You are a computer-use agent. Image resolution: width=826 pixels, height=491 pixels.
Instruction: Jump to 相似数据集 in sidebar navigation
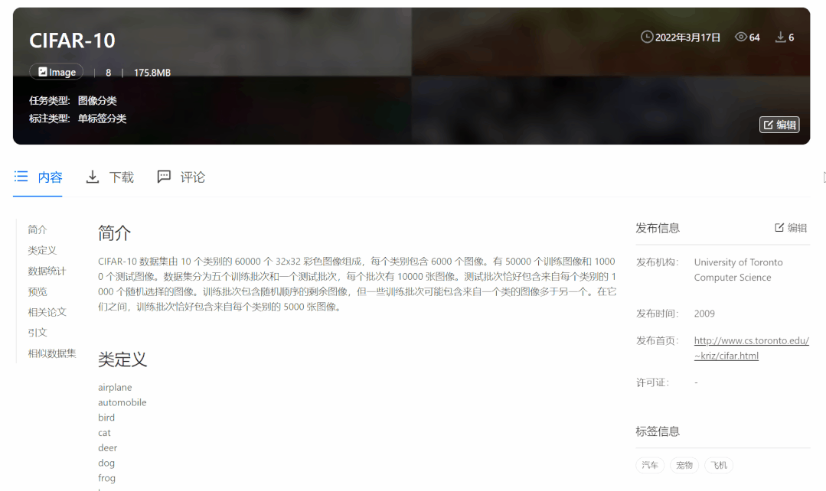[51, 353]
